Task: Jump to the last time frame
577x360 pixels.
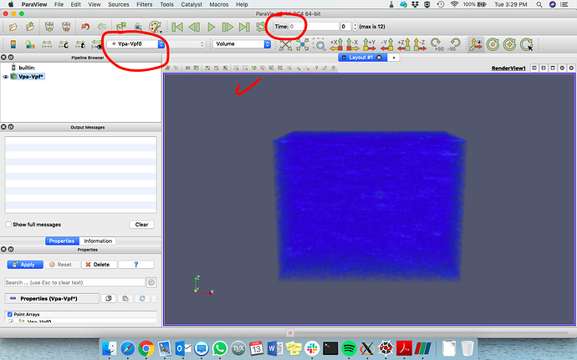Action: pyautogui.click(x=244, y=27)
